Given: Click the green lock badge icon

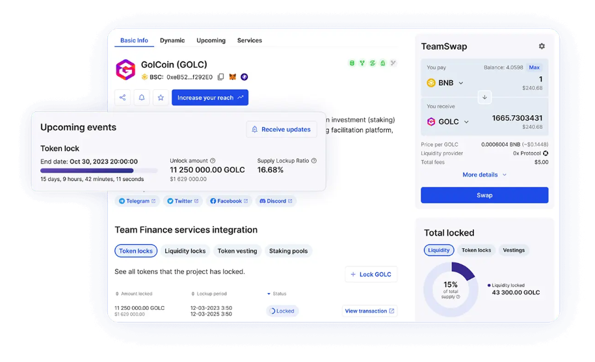Looking at the screenshot, I should point(382,63).
